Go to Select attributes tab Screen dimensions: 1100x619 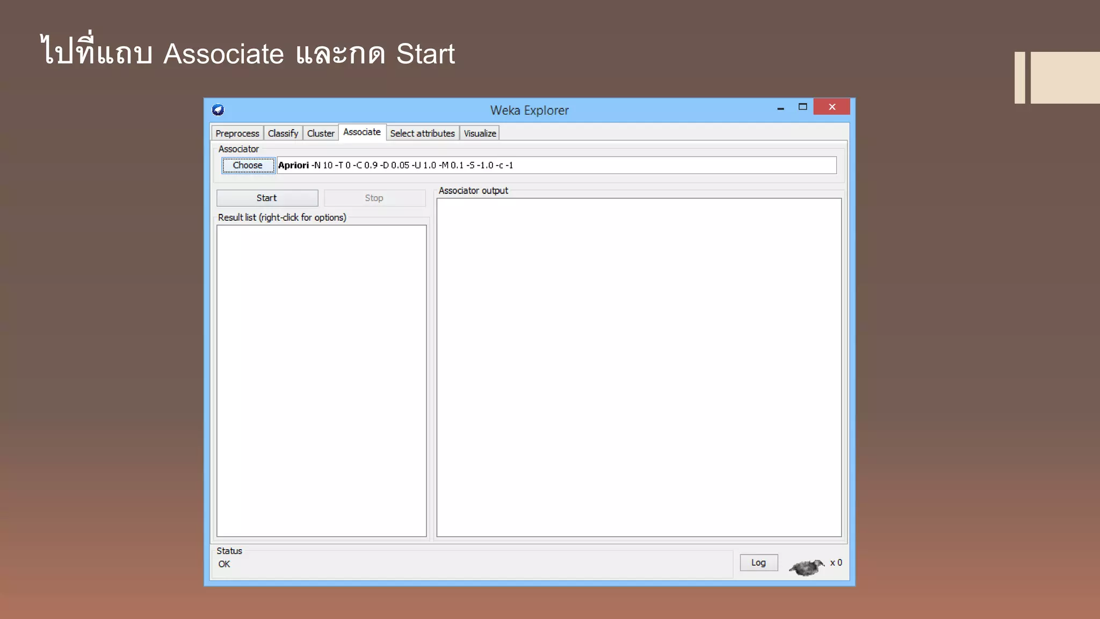(x=422, y=133)
